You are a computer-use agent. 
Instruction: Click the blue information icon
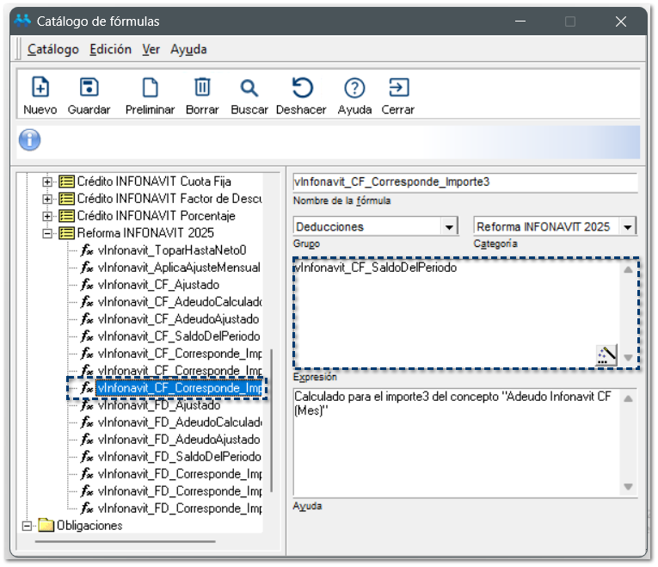tap(30, 140)
